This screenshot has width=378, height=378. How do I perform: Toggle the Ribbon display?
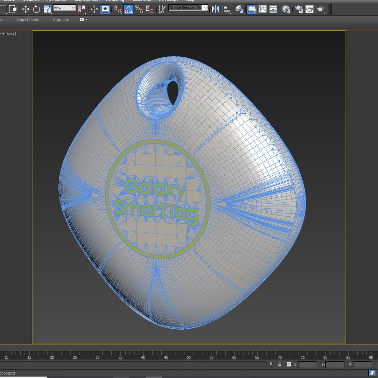point(252,9)
